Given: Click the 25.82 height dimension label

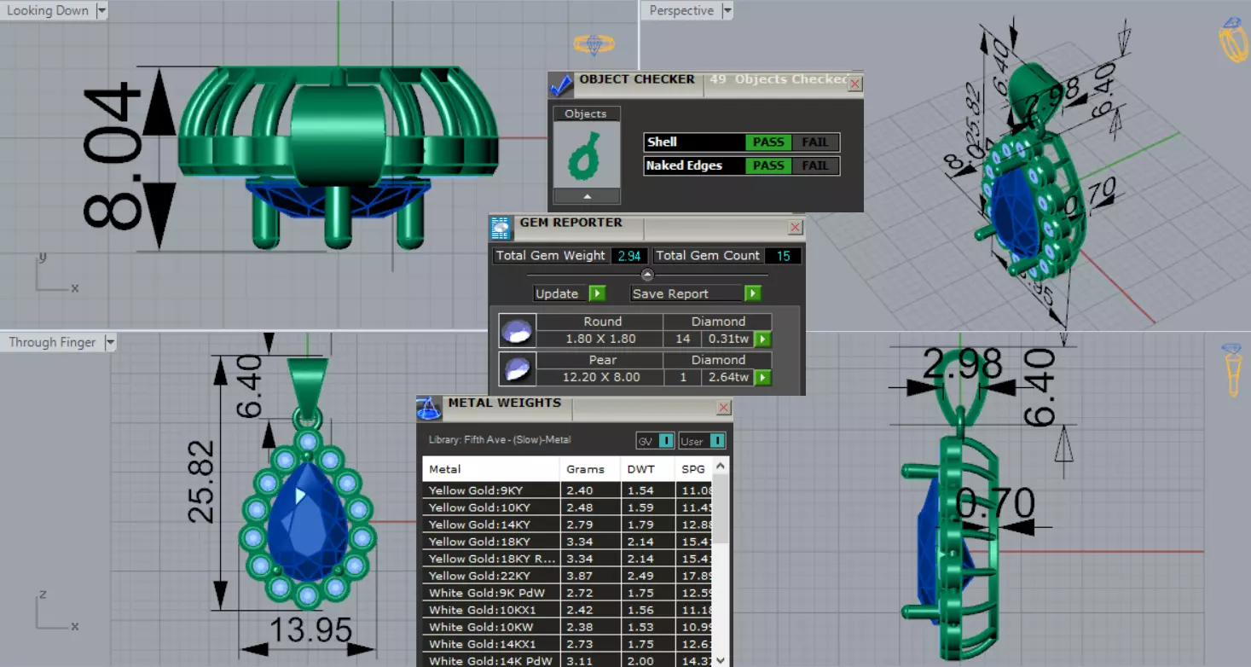Looking at the screenshot, I should pos(201,481).
